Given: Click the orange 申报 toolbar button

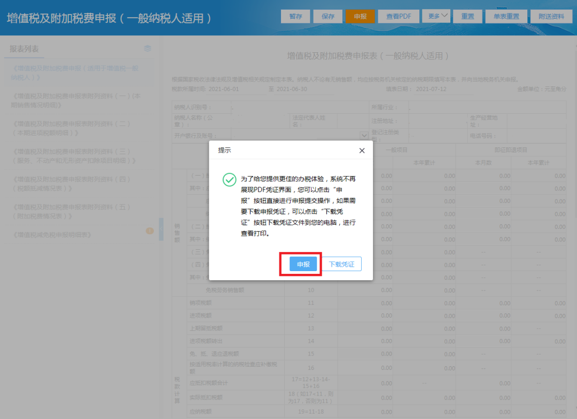Looking at the screenshot, I should click(x=360, y=16).
